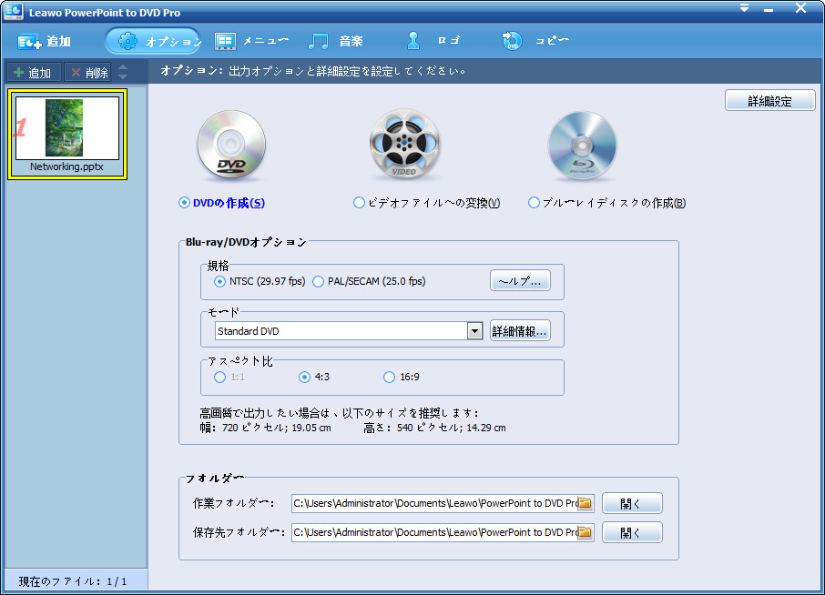Click the large DVD disc icon
The height and width of the screenshot is (595, 825).
pos(231,147)
